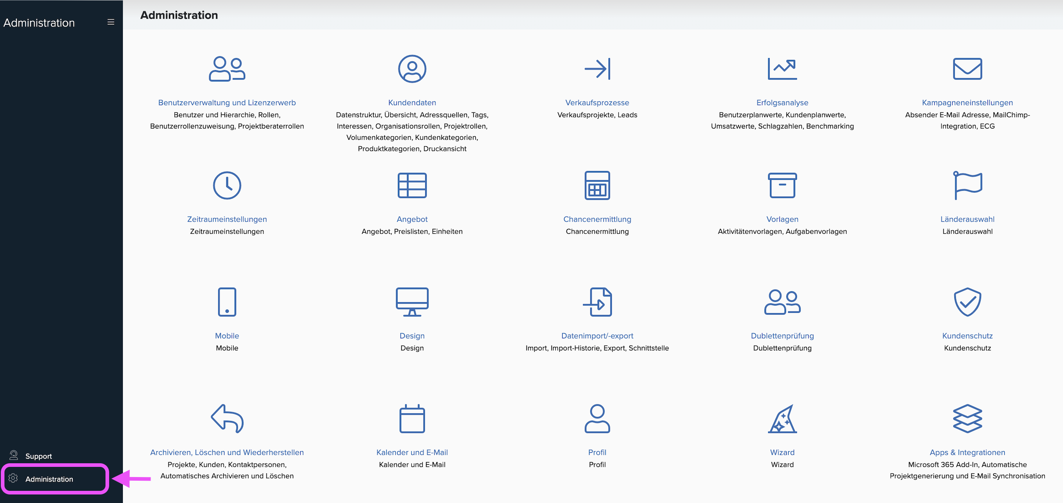
Task: Click the Kampagneneinstellungen envelope icon
Action: click(967, 69)
